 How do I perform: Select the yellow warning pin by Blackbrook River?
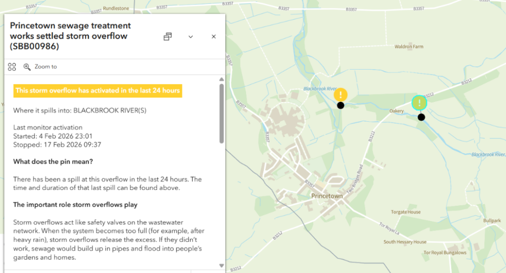(340, 94)
